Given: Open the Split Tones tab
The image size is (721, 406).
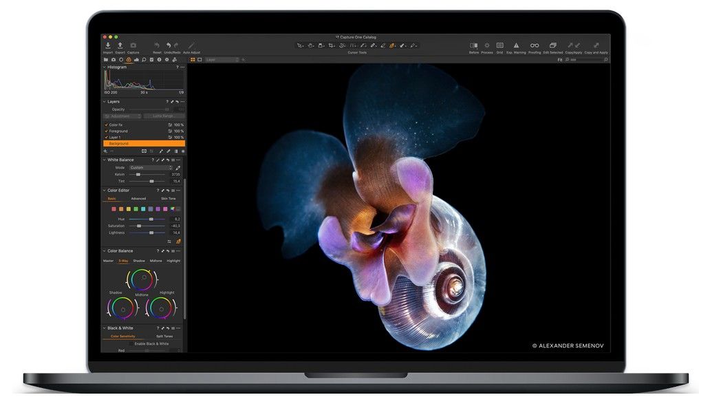Looking at the screenshot, I should point(164,336).
